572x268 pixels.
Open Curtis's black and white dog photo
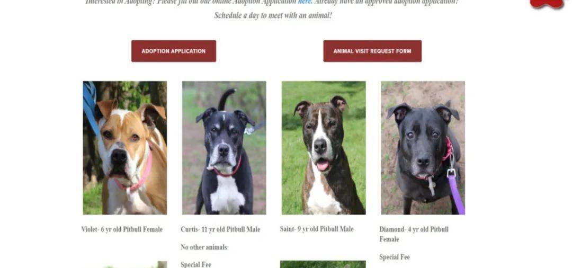(224, 148)
